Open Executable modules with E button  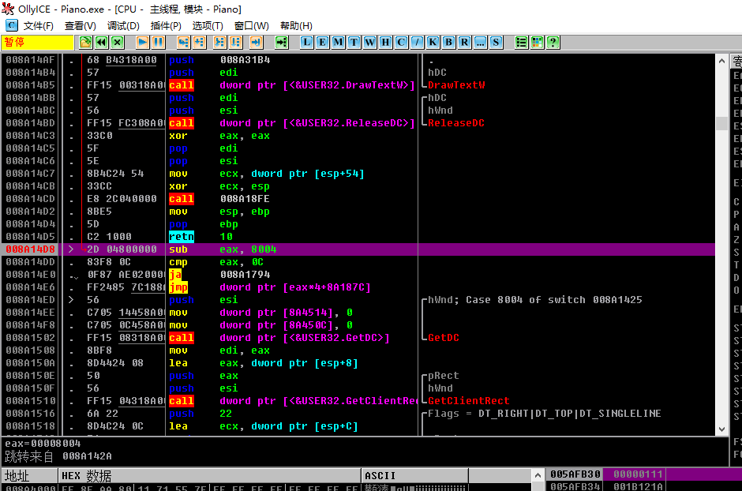(322, 43)
